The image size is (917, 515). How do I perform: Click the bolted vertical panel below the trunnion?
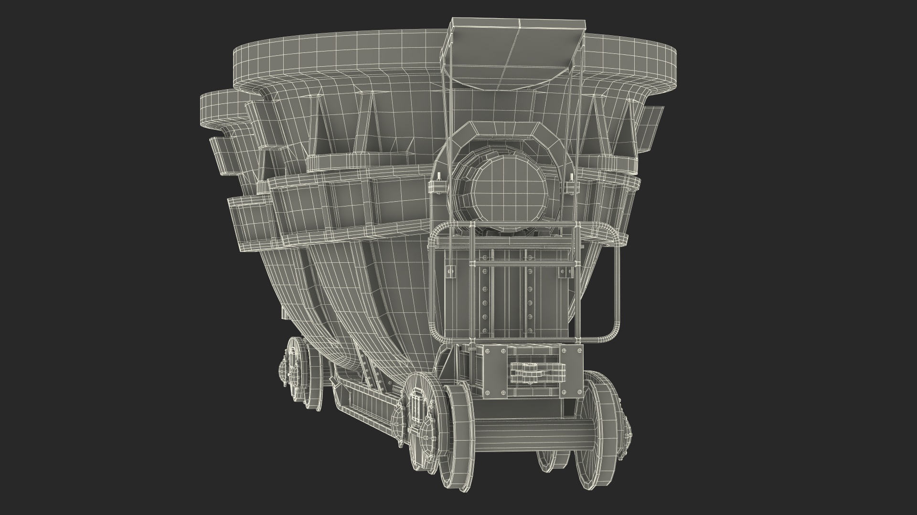point(506,294)
